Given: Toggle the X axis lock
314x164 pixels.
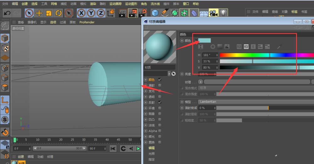Looking at the screenshot, I should point(81,13).
